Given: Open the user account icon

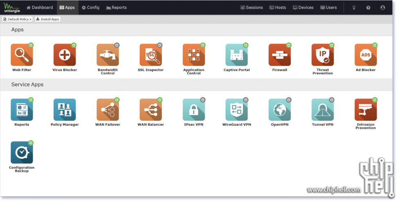Looking at the screenshot, I should (x=382, y=8).
